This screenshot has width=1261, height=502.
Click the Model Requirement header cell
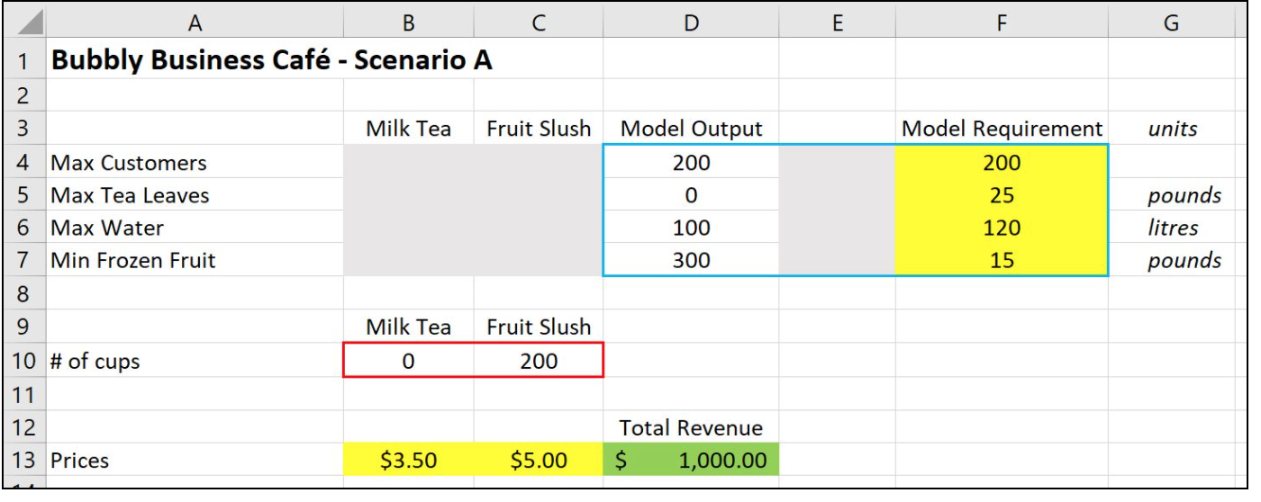coord(1002,129)
